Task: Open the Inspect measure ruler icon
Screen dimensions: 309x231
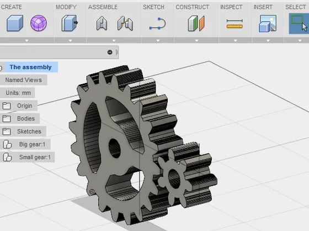Action: point(235,24)
